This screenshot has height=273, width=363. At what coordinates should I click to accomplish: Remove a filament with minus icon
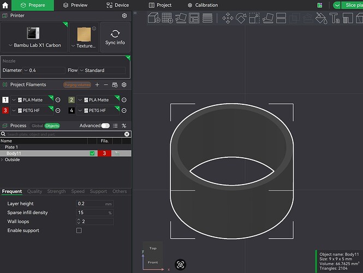coord(106,85)
